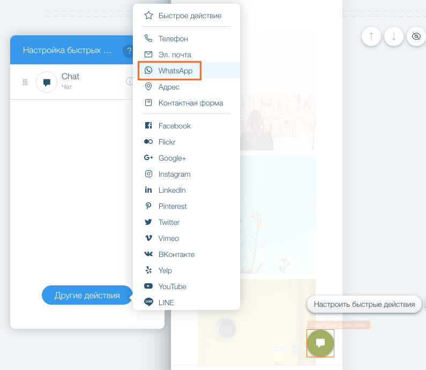Click the Instagram logo icon
426x370 pixels.
tap(148, 174)
